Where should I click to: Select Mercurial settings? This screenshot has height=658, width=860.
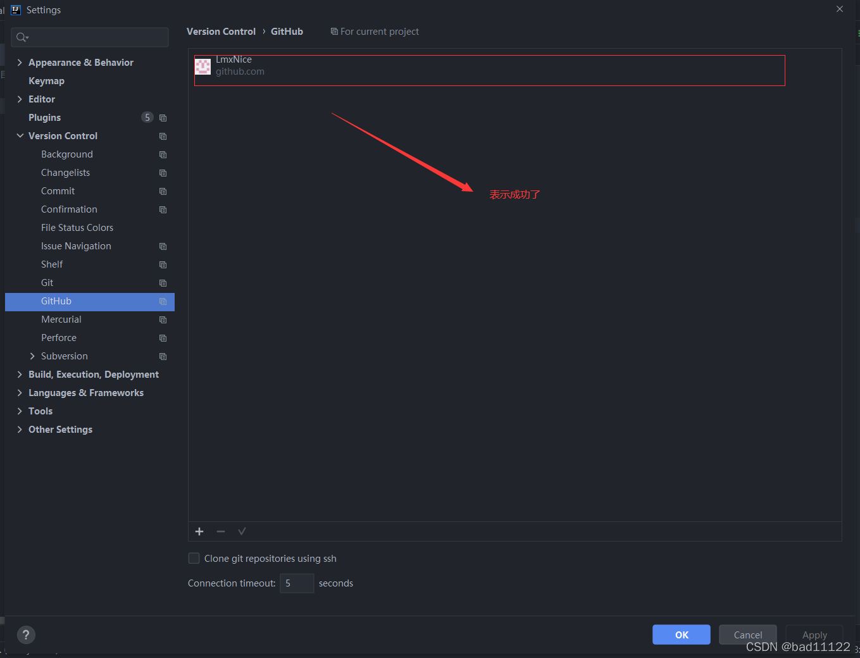pos(61,320)
